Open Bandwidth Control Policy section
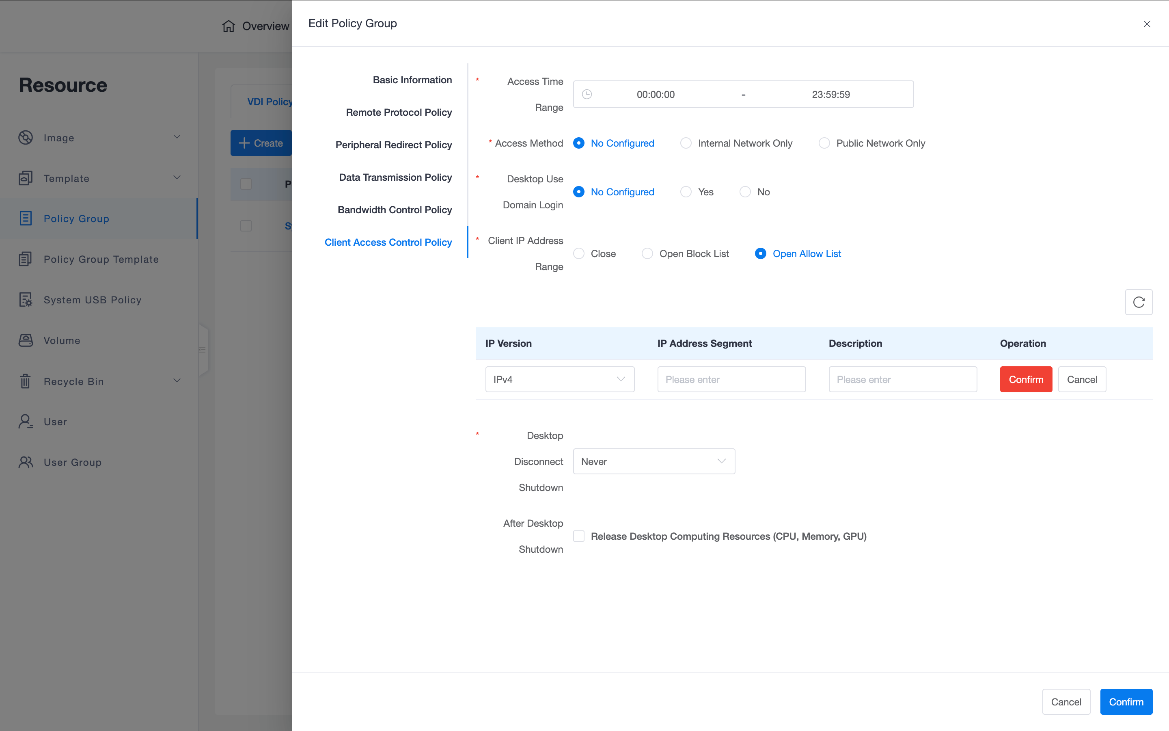This screenshot has height=731, width=1169. 395,210
